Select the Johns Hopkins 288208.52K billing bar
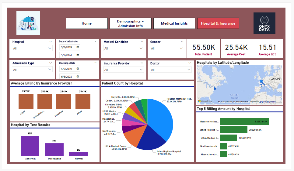Image resolution: width=294 pixels, height=171 pixels. (234, 130)
